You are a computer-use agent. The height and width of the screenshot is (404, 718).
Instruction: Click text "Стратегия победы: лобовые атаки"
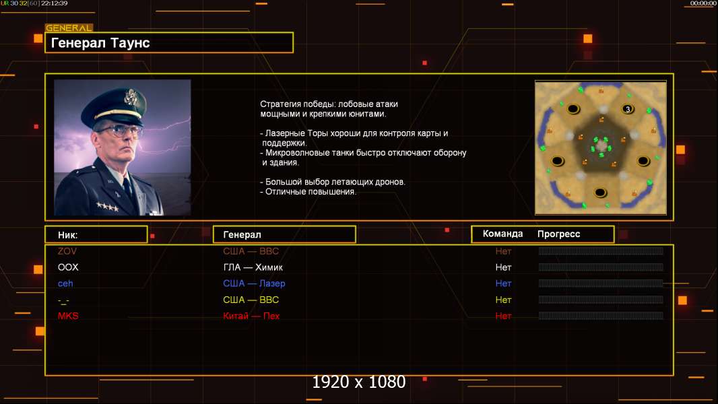[x=329, y=104]
